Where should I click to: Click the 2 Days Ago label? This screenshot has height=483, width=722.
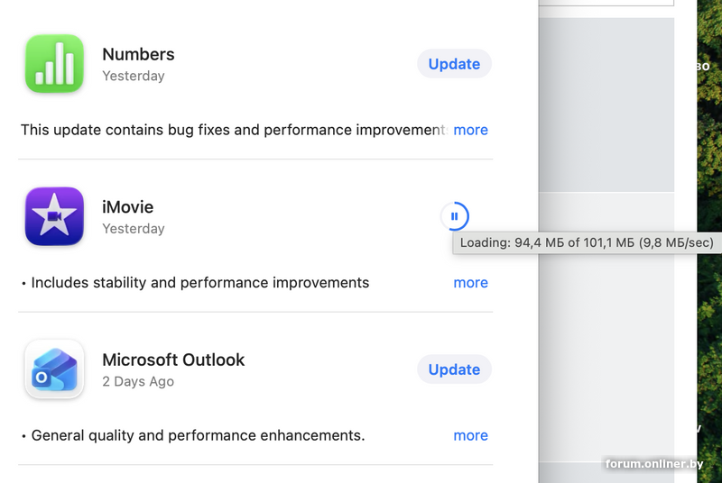(137, 381)
